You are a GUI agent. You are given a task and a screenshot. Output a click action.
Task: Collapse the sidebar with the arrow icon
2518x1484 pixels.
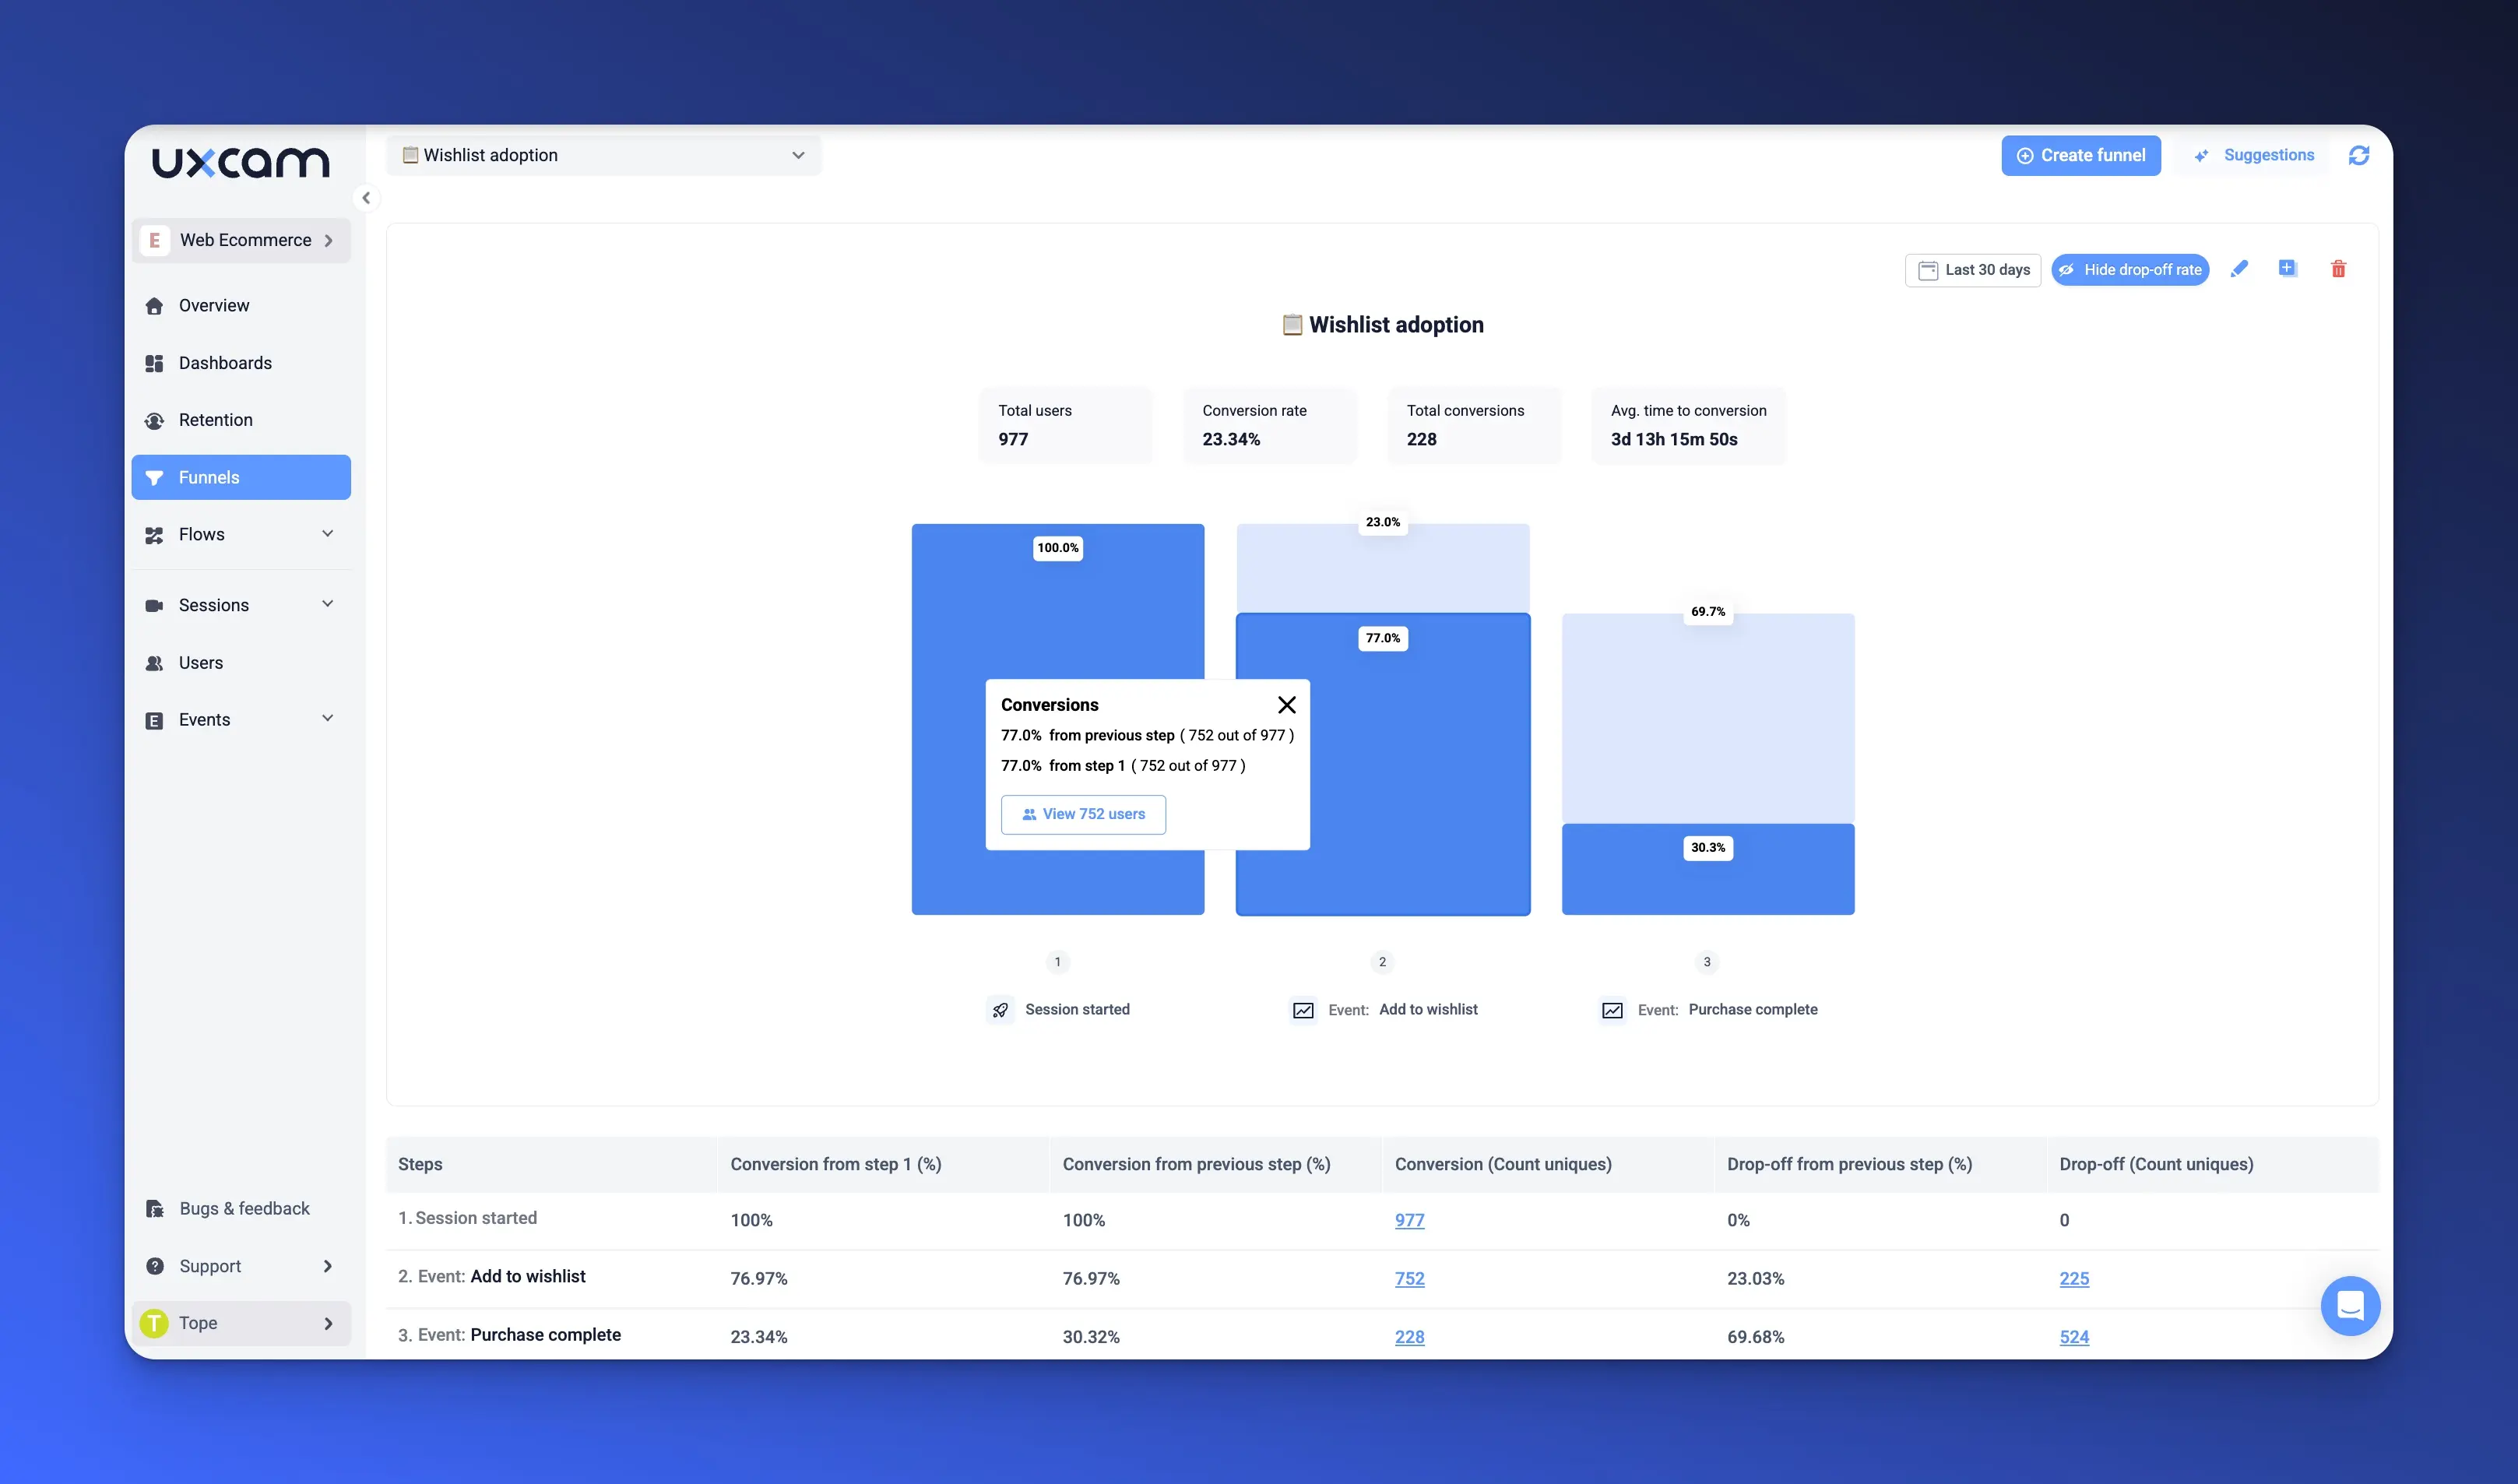pyautogui.click(x=366, y=198)
